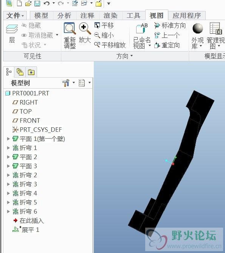Click the Undo arrow in quick access toolbar
The height and width of the screenshot is (253, 225).
(47, 3)
